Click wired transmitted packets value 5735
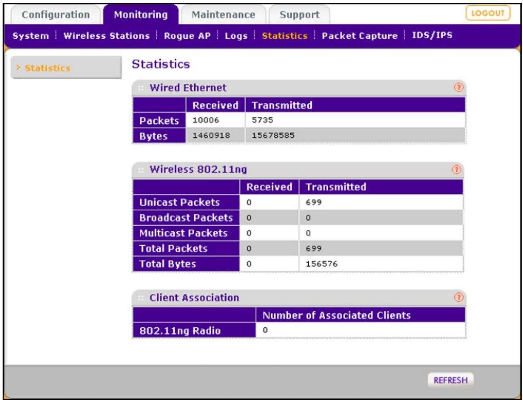This screenshot has width=523, height=400. (x=262, y=120)
